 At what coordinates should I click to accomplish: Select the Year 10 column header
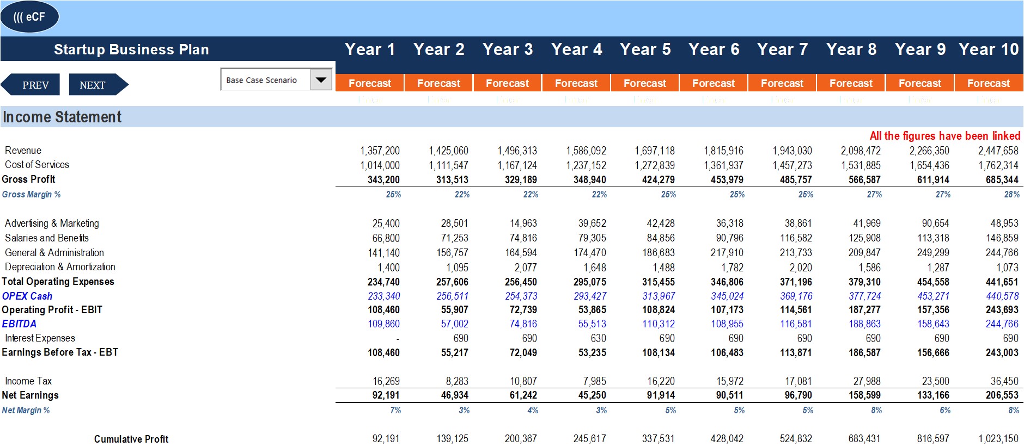[x=989, y=49]
